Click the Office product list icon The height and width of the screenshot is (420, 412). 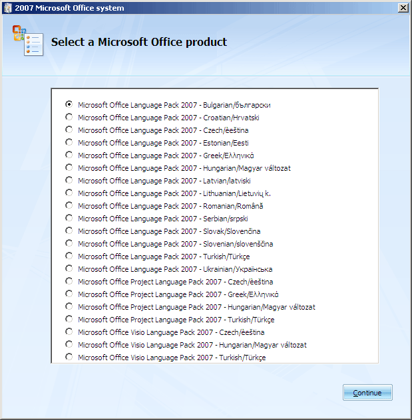[28, 41]
